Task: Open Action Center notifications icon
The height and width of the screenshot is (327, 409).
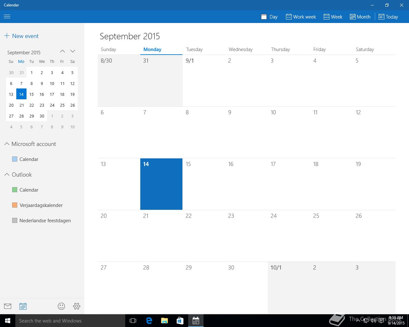Action: coord(381,321)
